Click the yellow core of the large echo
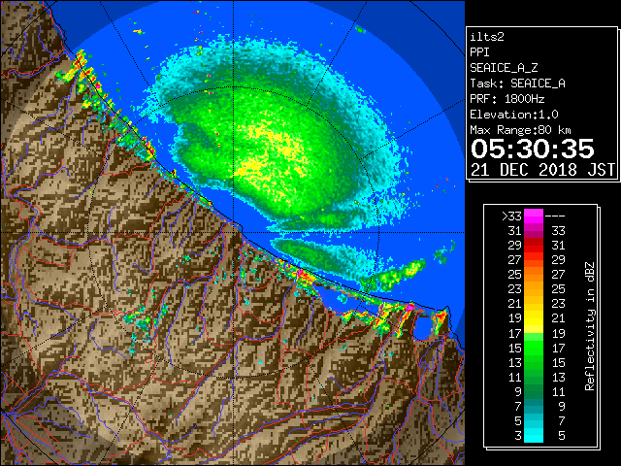 pos(274,154)
